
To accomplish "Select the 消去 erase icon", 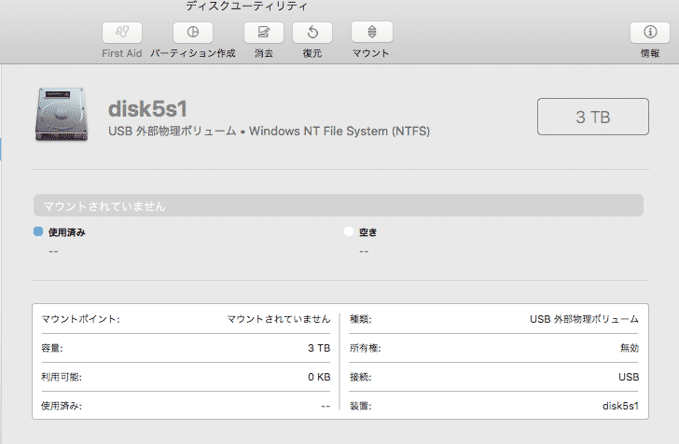I will click(x=264, y=33).
